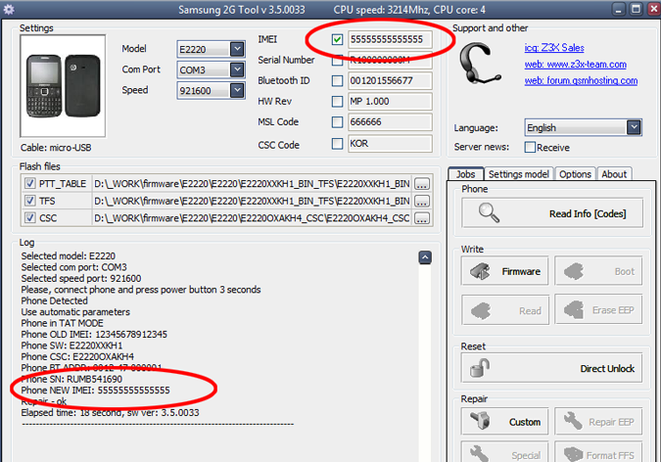Click the Repair EEP wrench icon

[x=573, y=421]
